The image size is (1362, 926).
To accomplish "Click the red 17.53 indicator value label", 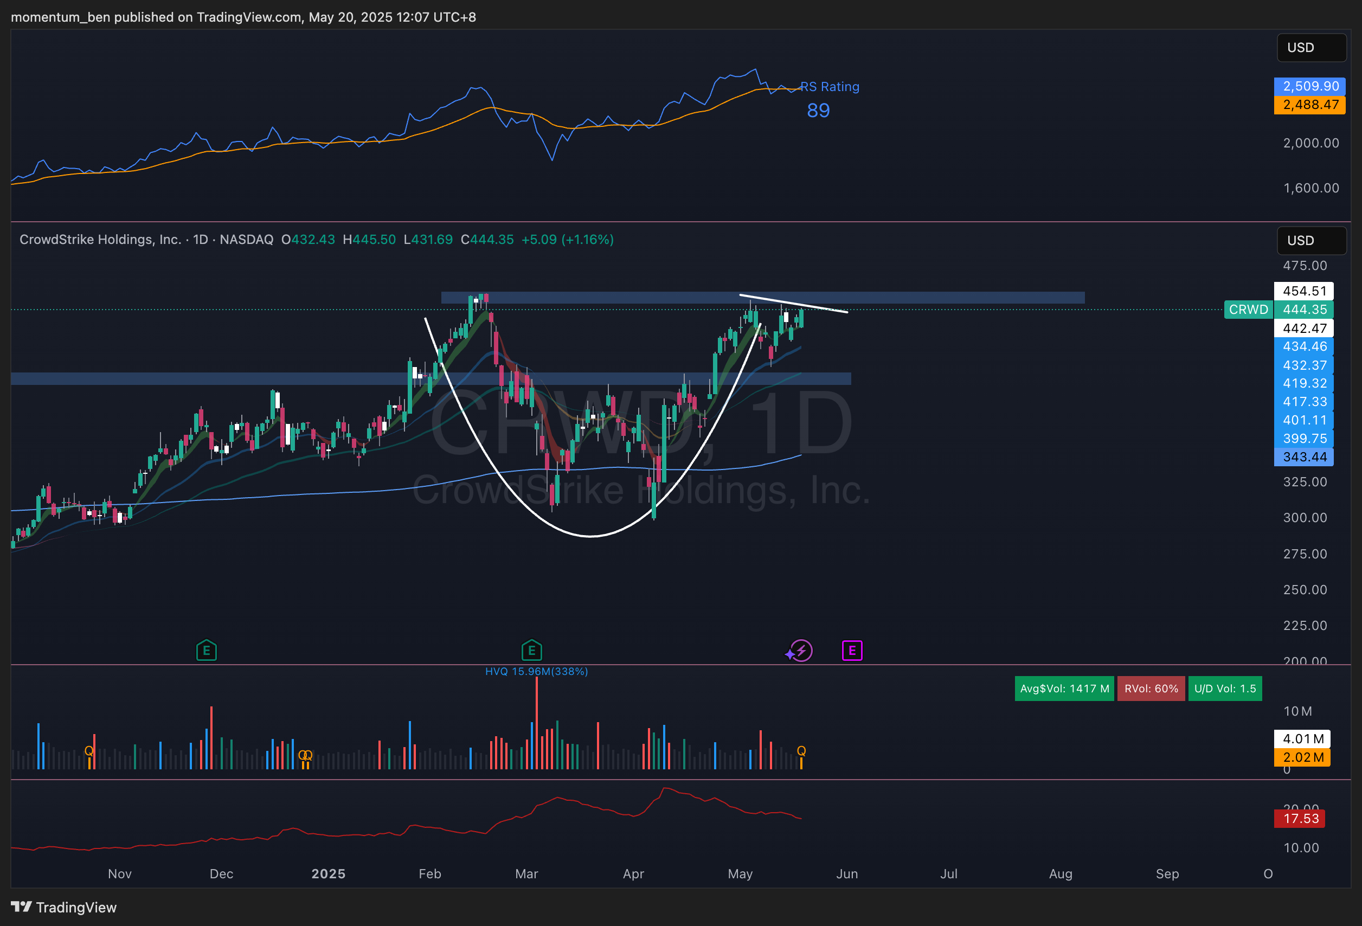I will click(x=1300, y=818).
